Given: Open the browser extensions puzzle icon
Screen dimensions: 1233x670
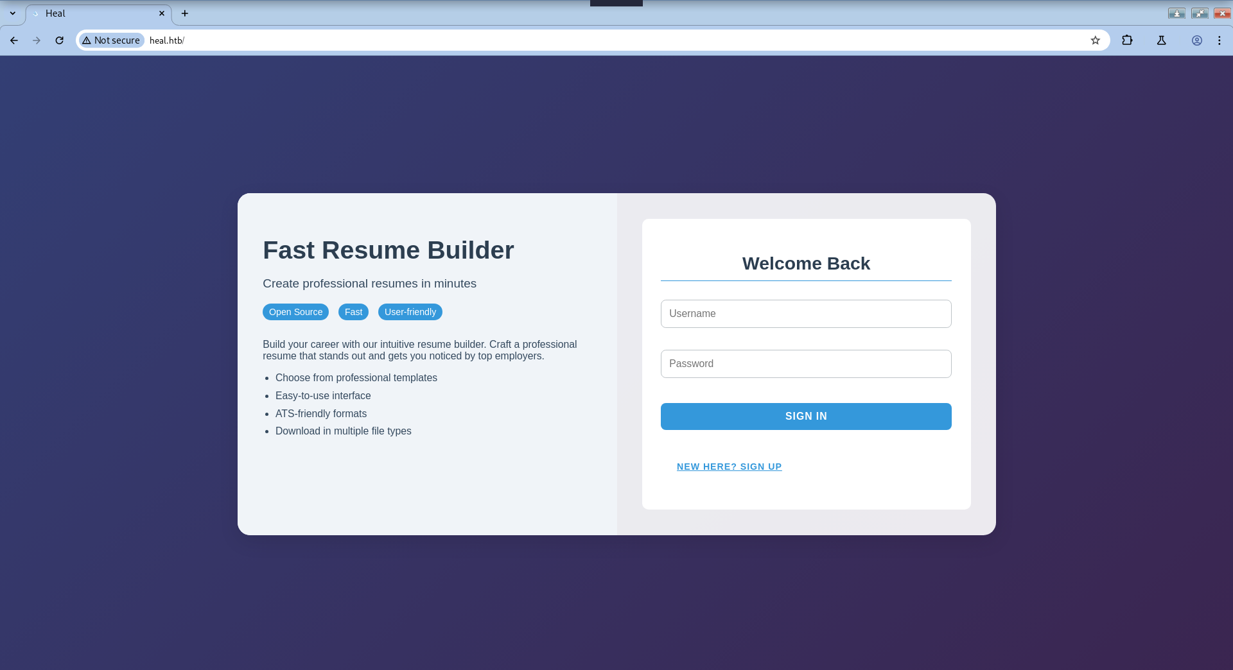Looking at the screenshot, I should [x=1127, y=40].
